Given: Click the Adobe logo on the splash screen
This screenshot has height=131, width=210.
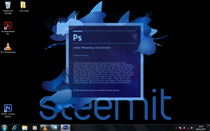Looking at the screenshot, I should [x=135, y=36].
